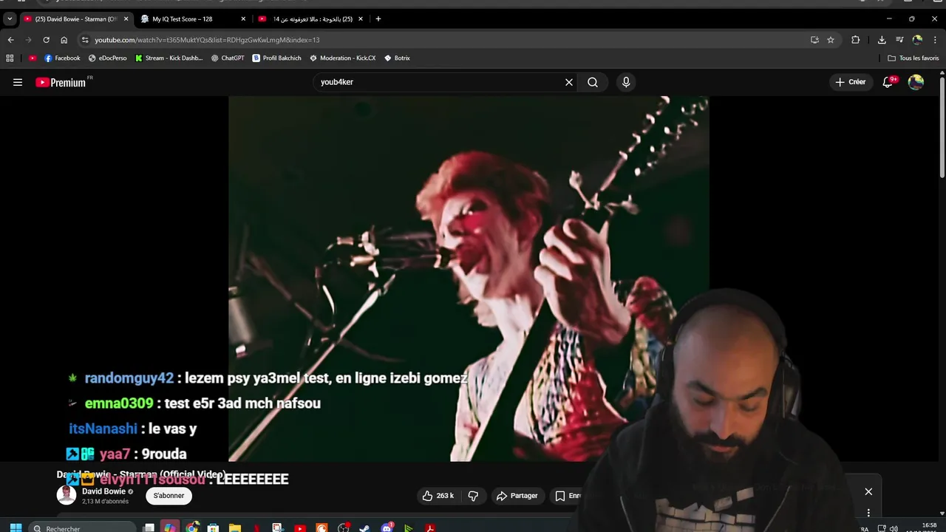The image size is (946, 532).
Task: View site information icon in address bar
Action: 85,40
